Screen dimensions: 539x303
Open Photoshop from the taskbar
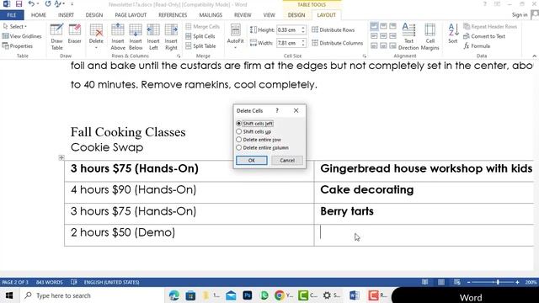pos(247,295)
